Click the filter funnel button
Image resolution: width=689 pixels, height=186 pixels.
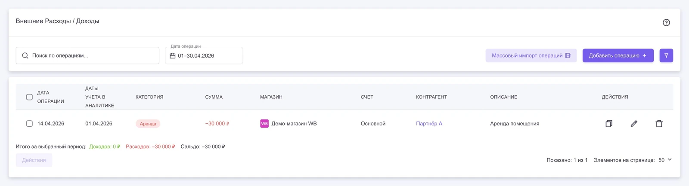pos(666,55)
